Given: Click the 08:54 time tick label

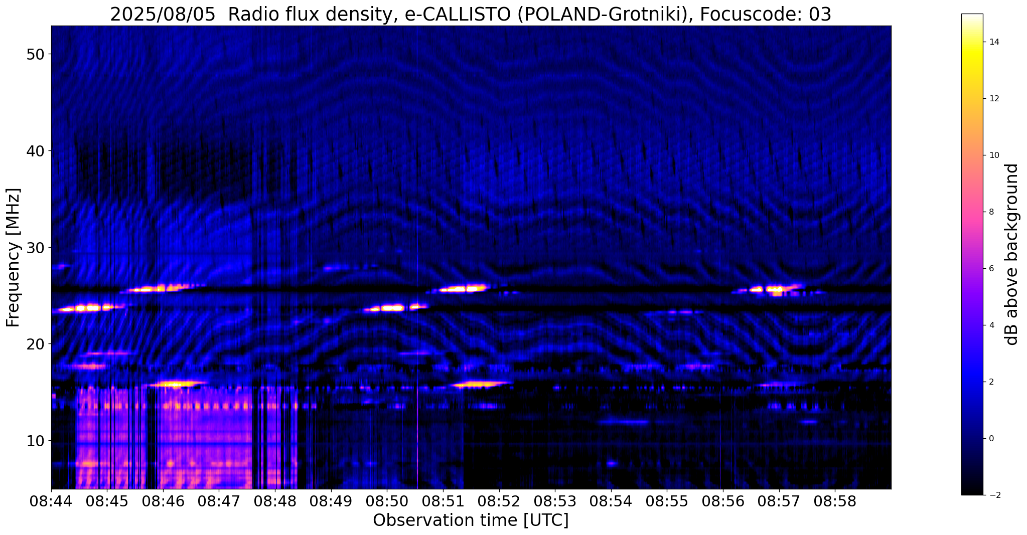Looking at the screenshot, I should (x=611, y=501).
